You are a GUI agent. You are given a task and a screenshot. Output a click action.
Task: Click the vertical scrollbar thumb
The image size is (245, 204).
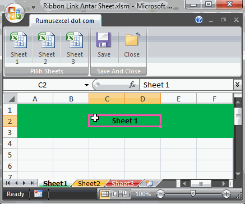[238, 116]
